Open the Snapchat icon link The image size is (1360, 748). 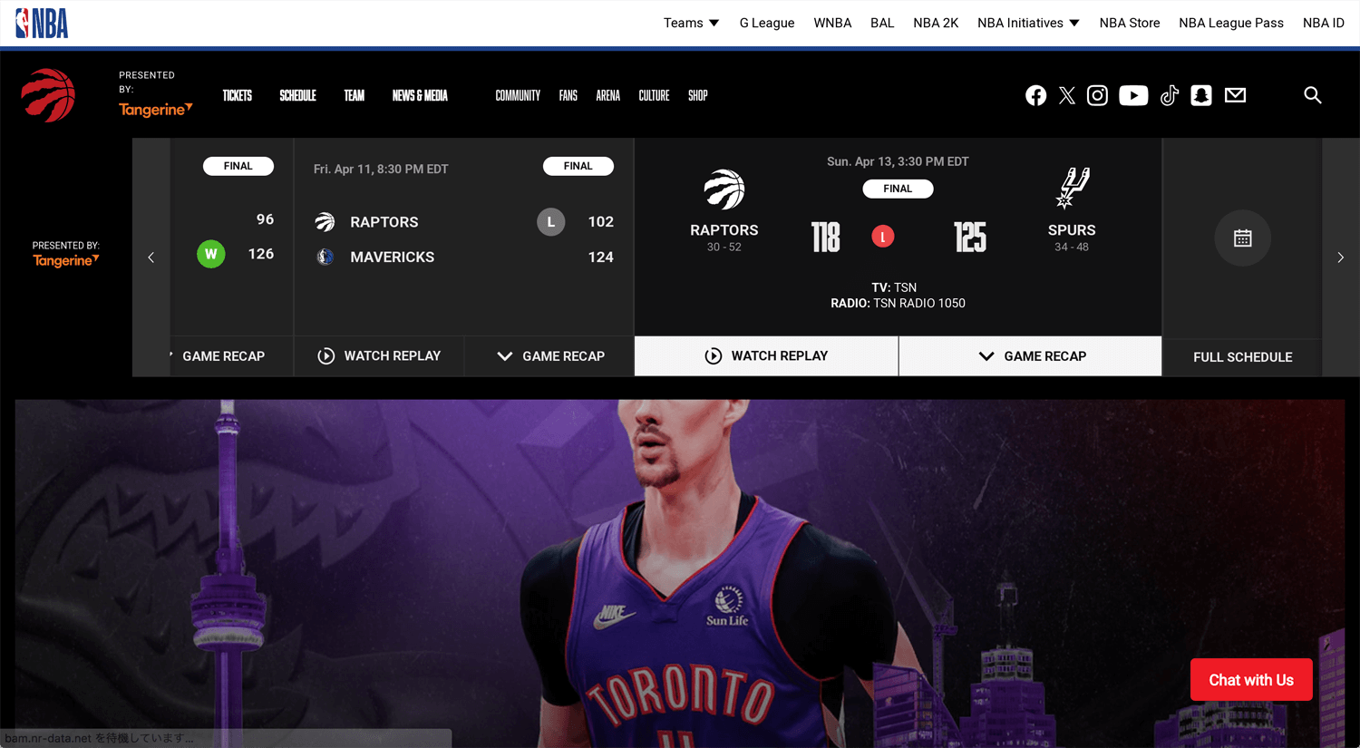(x=1201, y=95)
